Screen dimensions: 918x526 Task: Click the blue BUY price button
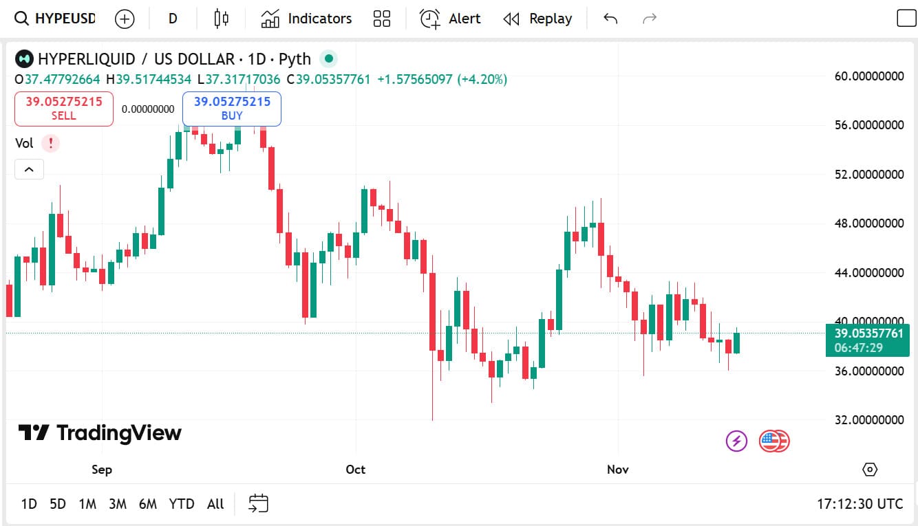(x=232, y=109)
